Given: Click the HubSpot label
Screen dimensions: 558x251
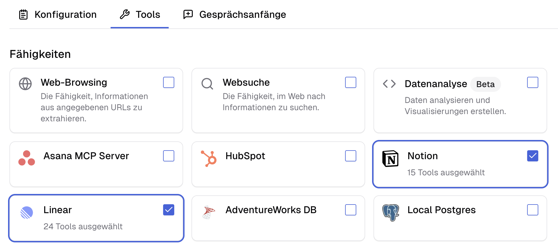Looking at the screenshot, I should pyautogui.click(x=245, y=156).
